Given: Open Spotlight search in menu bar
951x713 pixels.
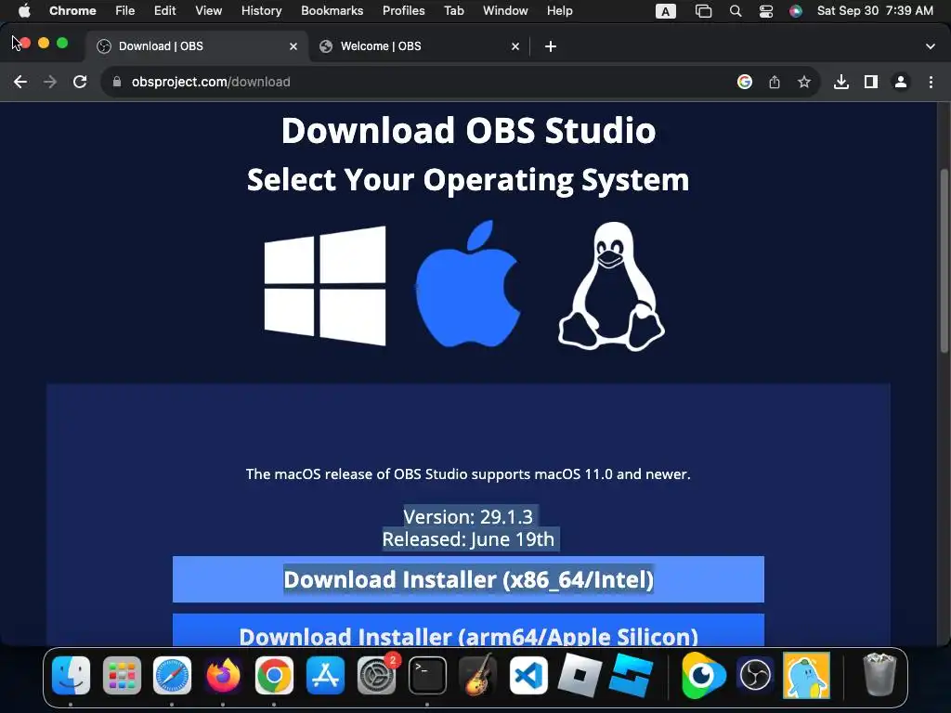Looking at the screenshot, I should [x=736, y=11].
